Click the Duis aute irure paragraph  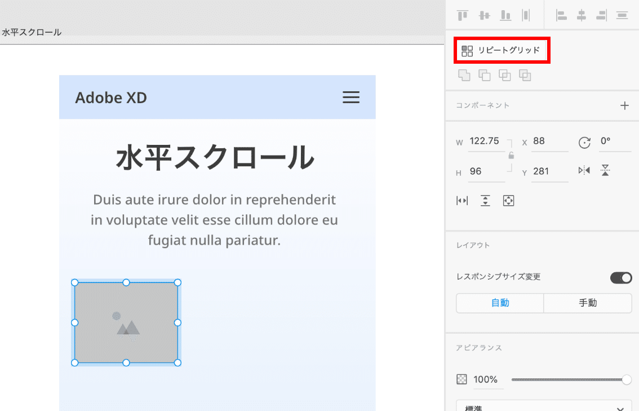(x=214, y=220)
